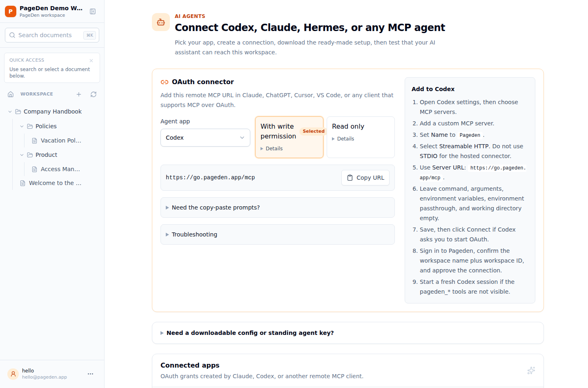
Task: Click the Selected badge
Action: pos(314,131)
